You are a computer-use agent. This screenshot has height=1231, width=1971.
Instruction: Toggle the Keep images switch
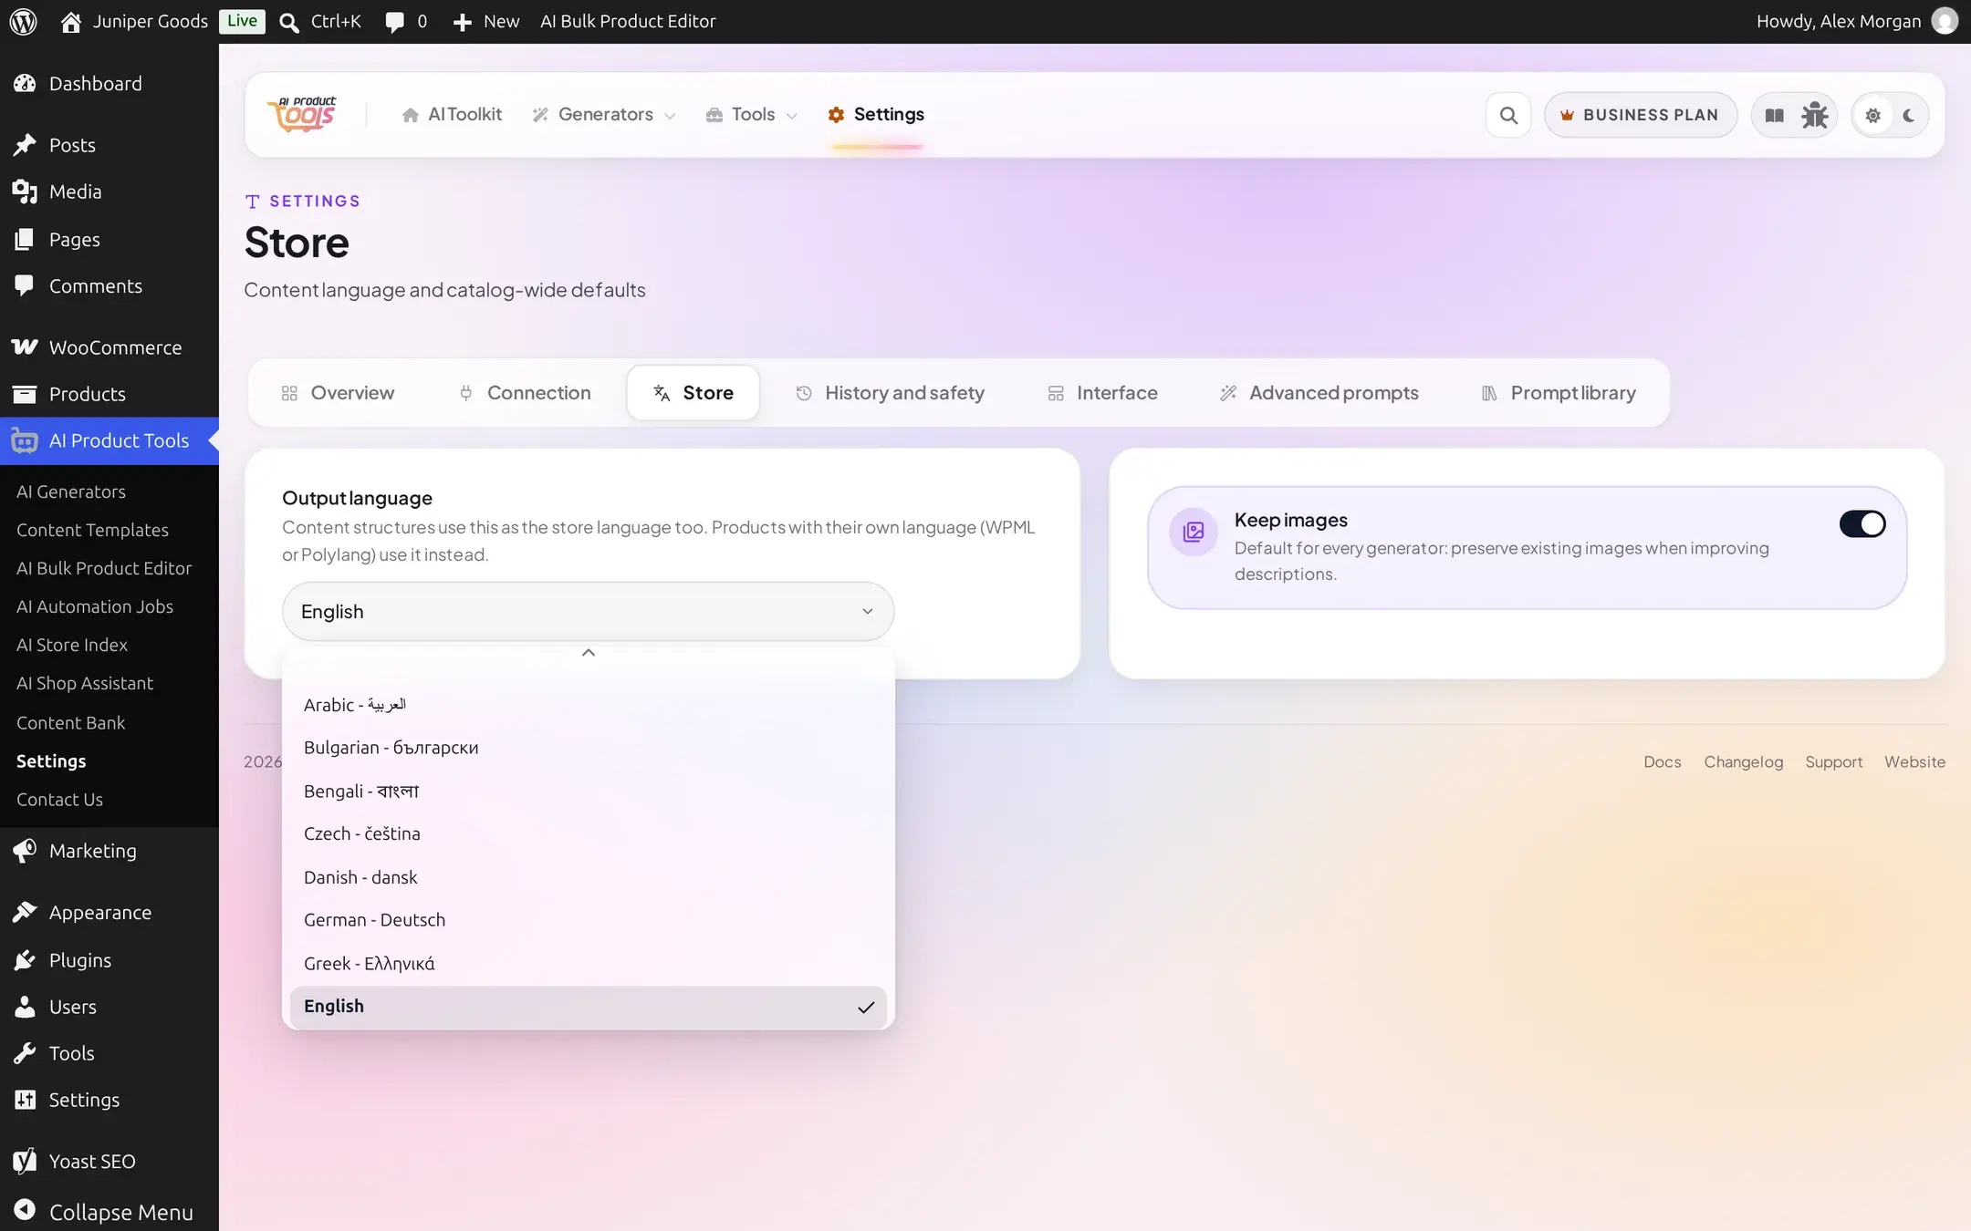pyautogui.click(x=1862, y=523)
